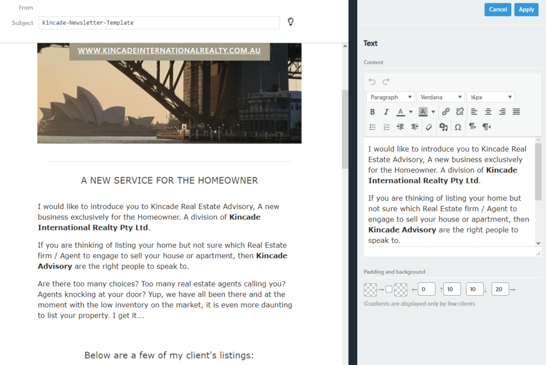
Task: Click the text editor scroll down arrow
Action: [539, 243]
